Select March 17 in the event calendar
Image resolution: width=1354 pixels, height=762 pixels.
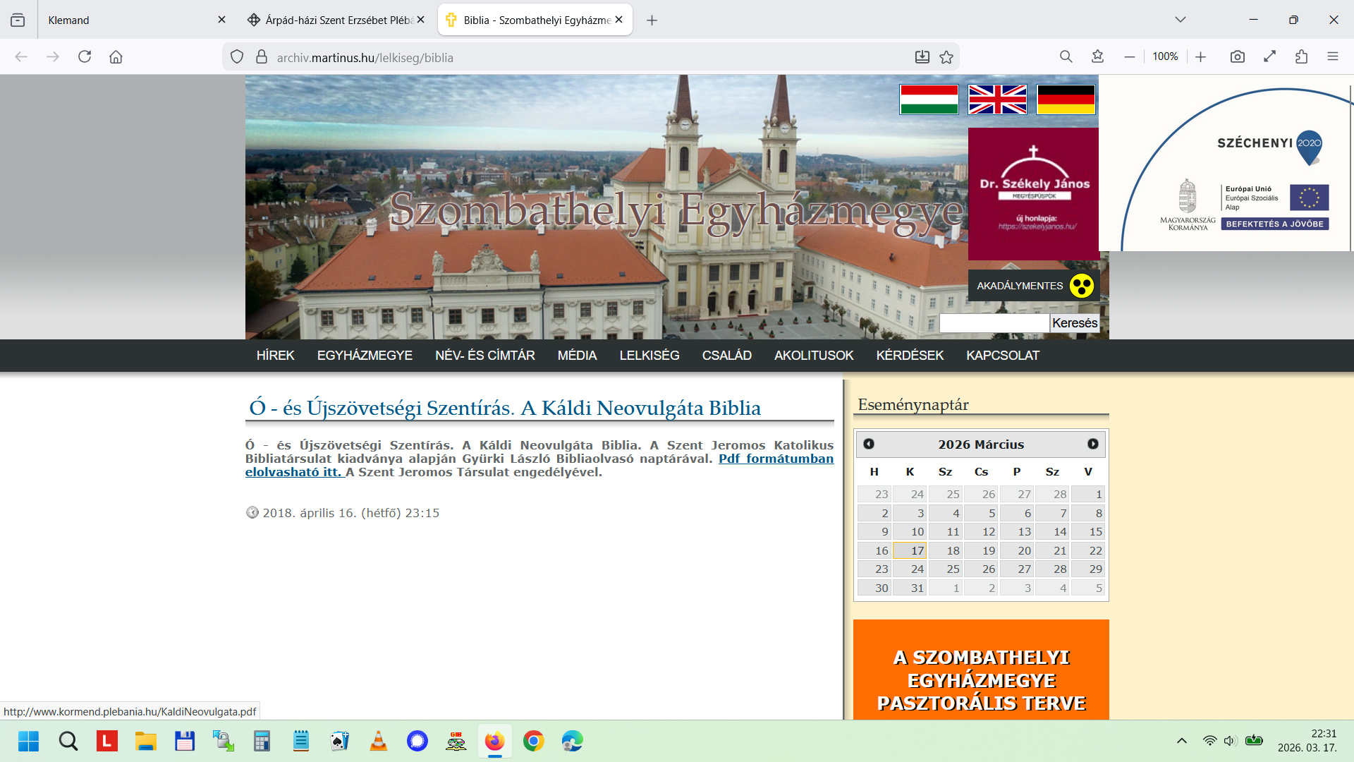coord(910,550)
